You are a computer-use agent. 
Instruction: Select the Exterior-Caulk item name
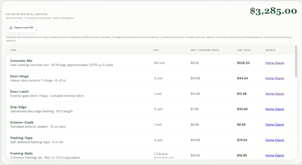point(22,122)
